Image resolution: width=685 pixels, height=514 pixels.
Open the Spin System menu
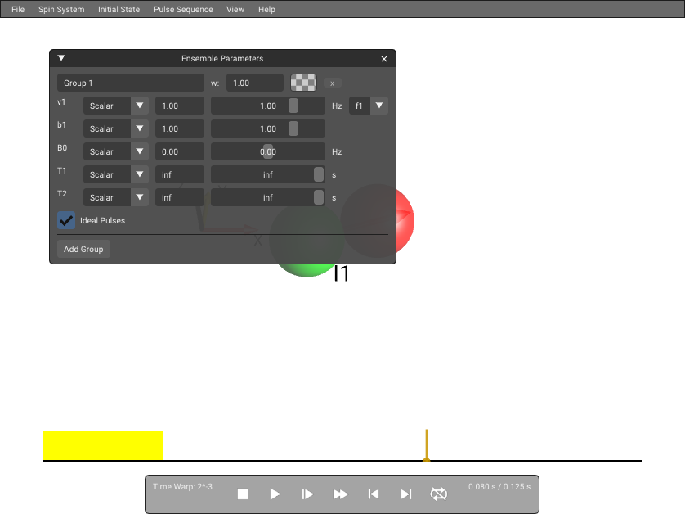pos(61,9)
